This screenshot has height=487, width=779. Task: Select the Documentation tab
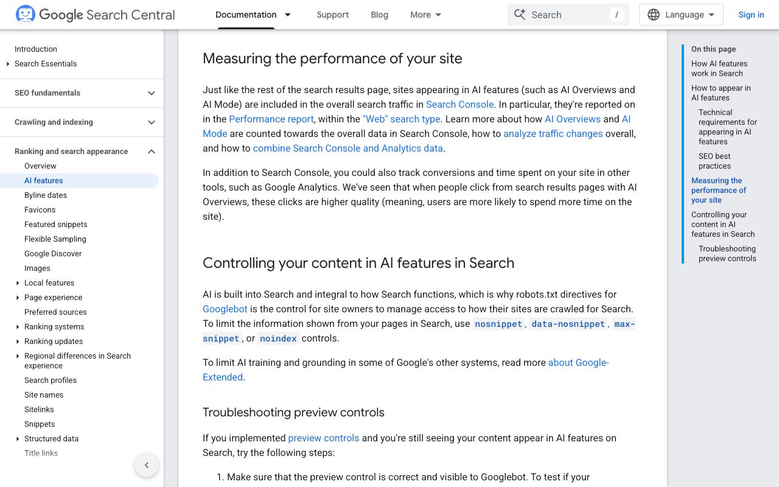click(x=246, y=15)
